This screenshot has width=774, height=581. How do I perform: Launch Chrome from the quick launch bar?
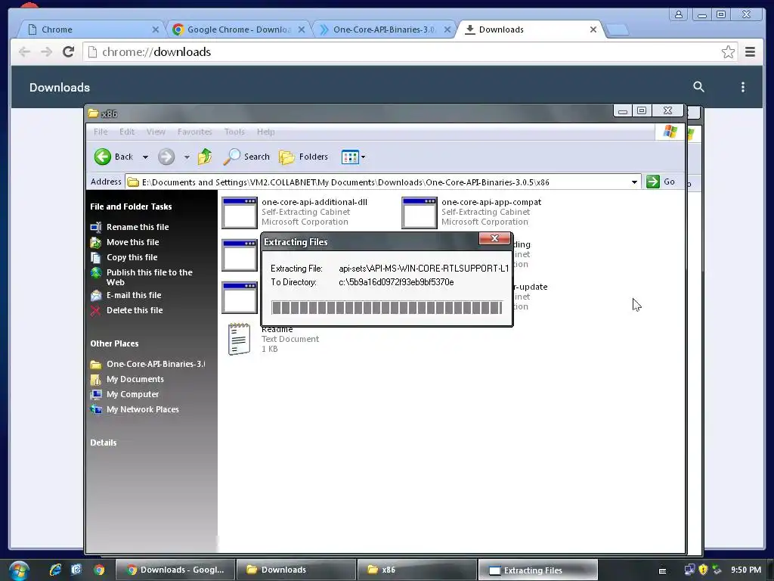point(99,570)
